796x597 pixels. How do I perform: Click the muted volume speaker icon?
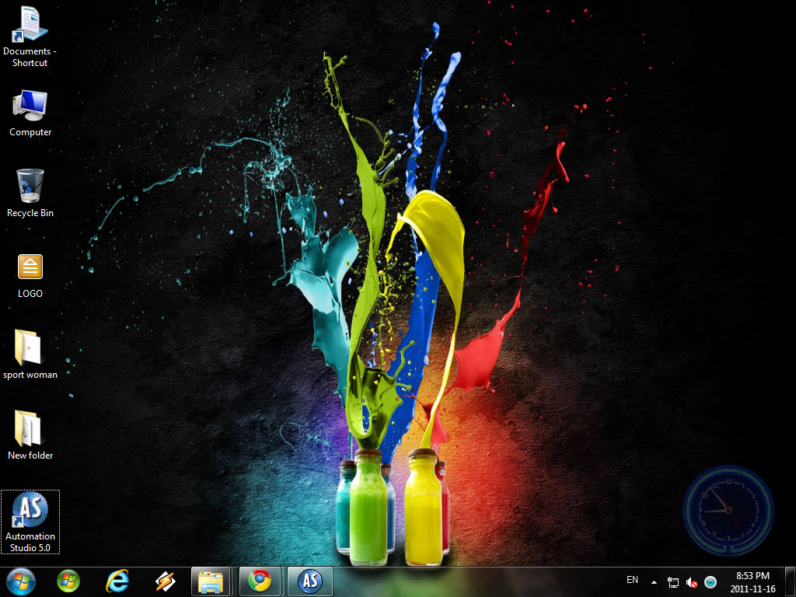[x=692, y=581]
